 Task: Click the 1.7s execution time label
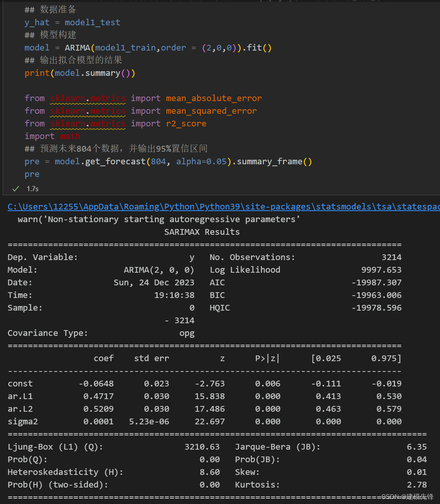(33, 189)
